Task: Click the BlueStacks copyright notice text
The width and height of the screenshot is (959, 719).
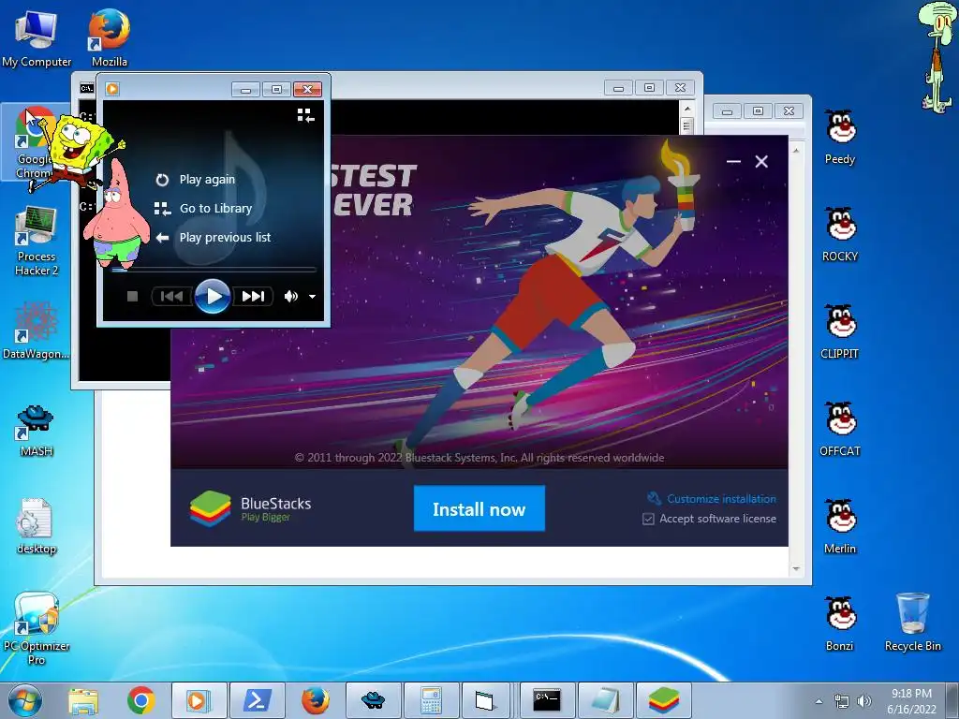Action: tap(479, 457)
